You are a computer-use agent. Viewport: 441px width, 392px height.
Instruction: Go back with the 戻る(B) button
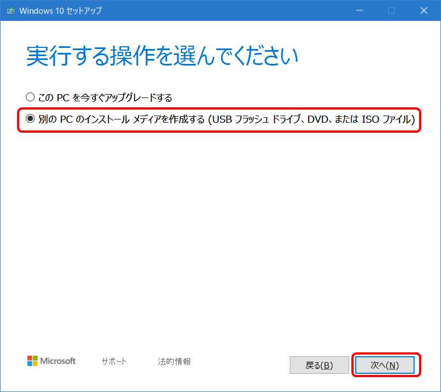pos(319,365)
